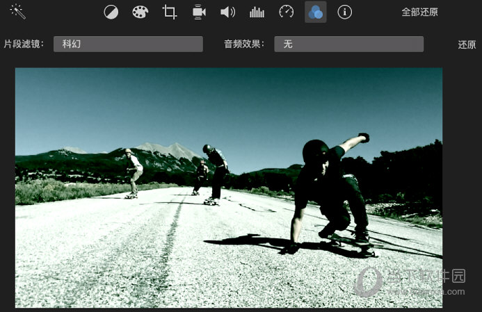Open the volume speaker tool
The width and height of the screenshot is (482, 312).
click(227, 13)
